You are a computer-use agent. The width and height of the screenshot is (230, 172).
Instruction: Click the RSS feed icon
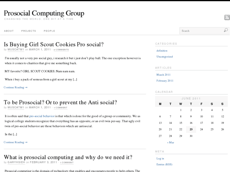point(227,18)
